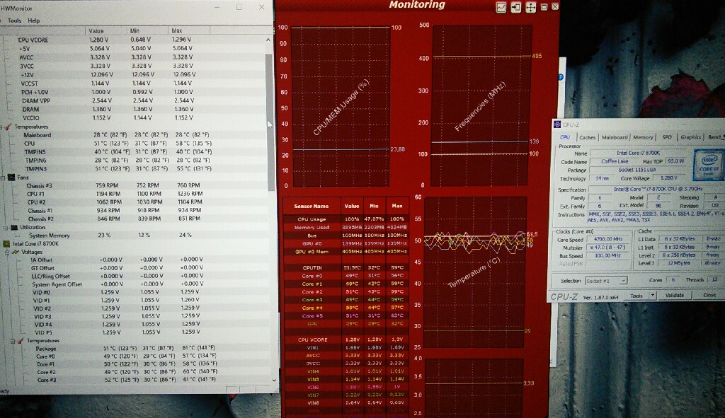Click the red thermometer icon beside Temperatures
725x418 pixels.
click(8, 127)
